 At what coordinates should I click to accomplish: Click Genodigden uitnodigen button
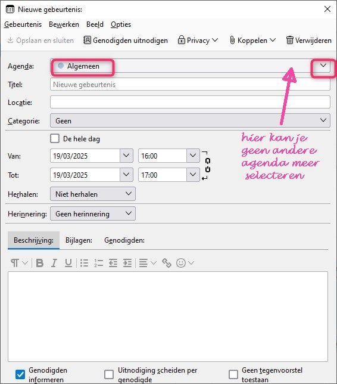click(x=126, y=41)
